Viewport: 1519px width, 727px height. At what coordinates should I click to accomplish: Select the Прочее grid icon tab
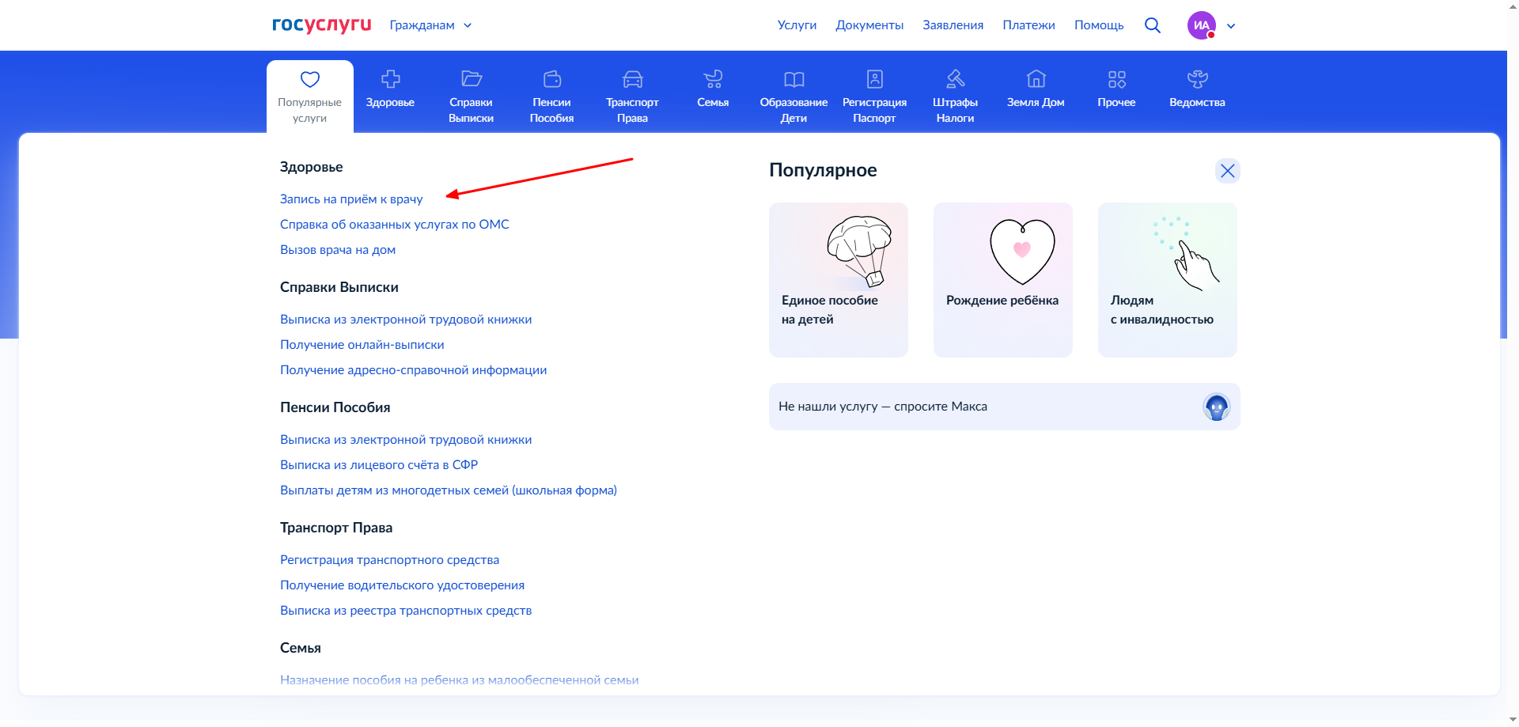coord(1116,89)
